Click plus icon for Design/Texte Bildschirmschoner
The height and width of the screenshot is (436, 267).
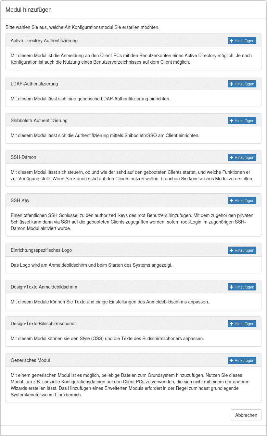point(231,324)
